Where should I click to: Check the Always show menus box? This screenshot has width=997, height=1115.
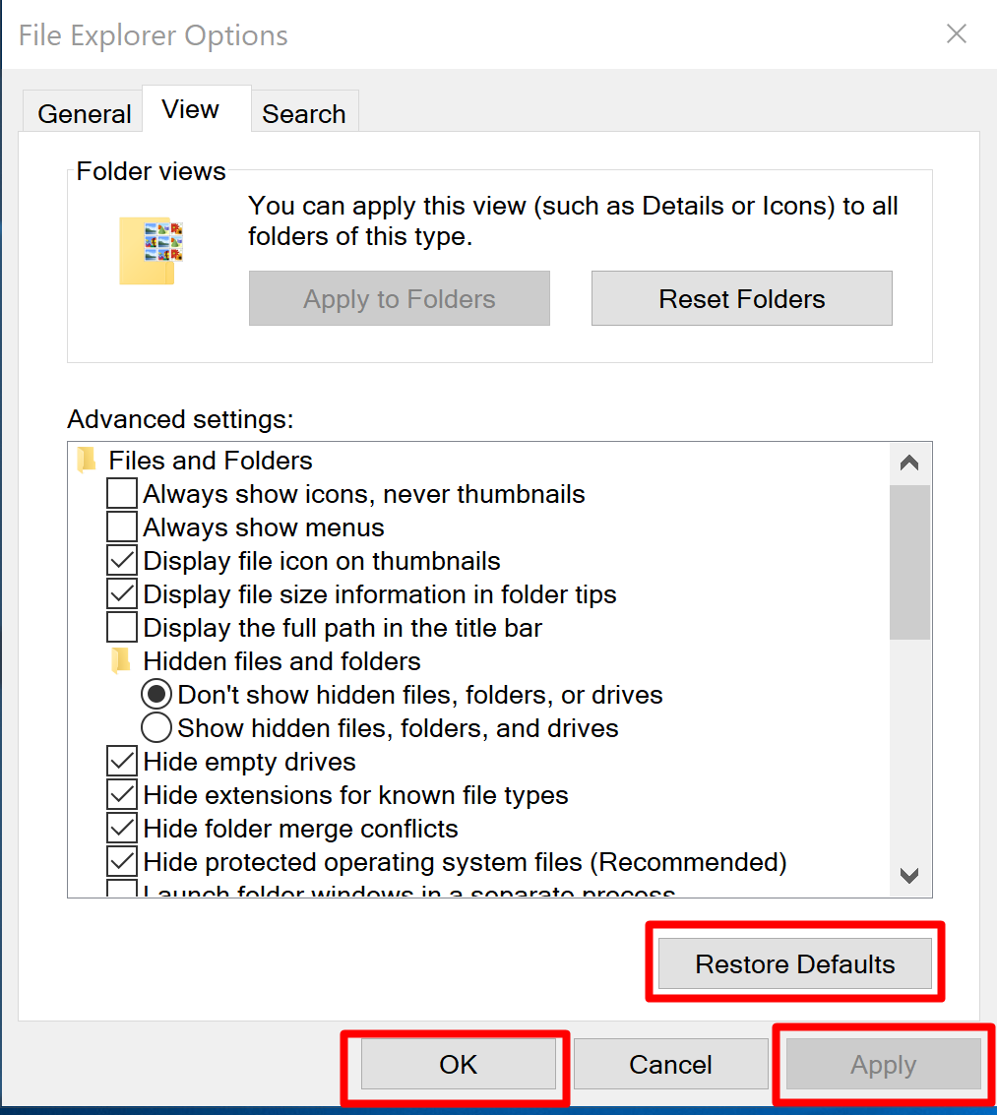tap(122, 527)
